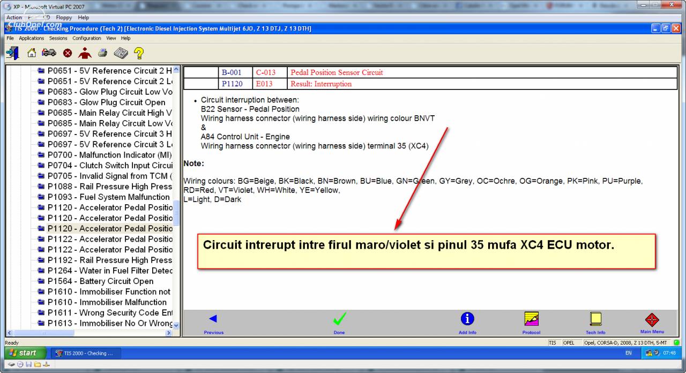Select P1088 Rail Pressure High item

[106, 186]
